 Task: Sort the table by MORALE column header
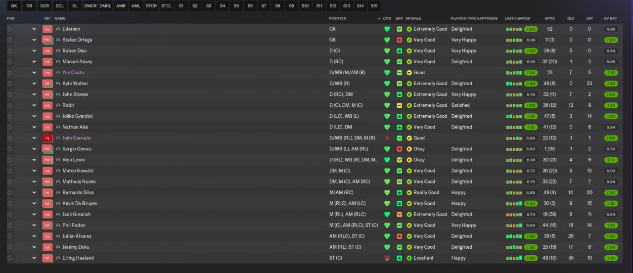point(413,18)
